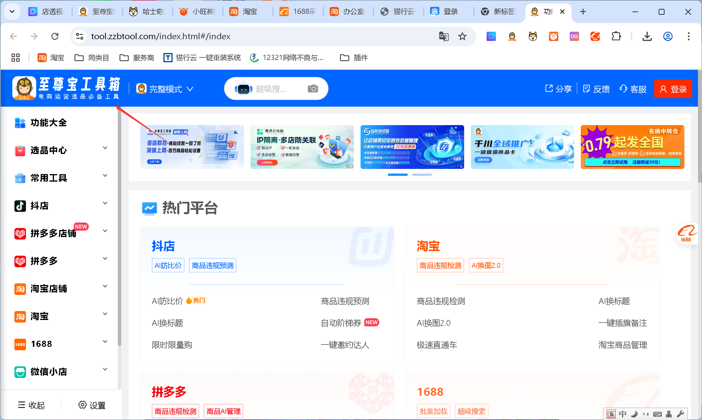Open the 完整模式 mode dropdown
Viewport: 702px width, 420px height.
point(165,89)
